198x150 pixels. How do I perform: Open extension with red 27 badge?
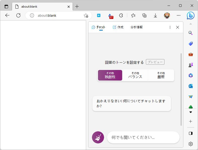click(x=111, y=16)
